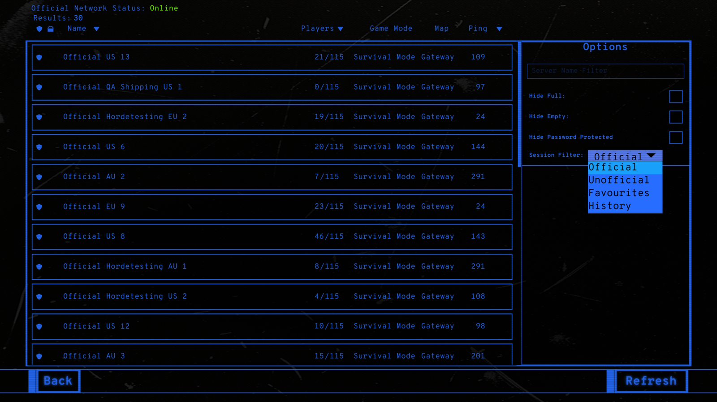Click the padlock icon in the column header
The height and width of the screenshot is (402, 717).
tap(51, 29)
